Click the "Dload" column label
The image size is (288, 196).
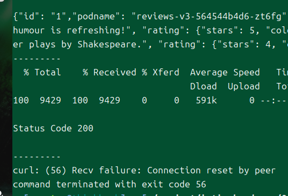point(204,86)
